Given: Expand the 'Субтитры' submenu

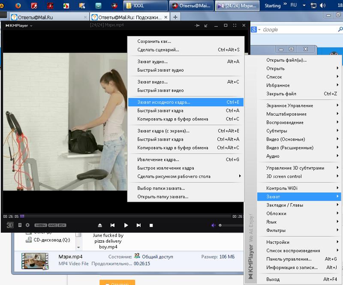Looking at the screenshot, I should coord(299,131).
